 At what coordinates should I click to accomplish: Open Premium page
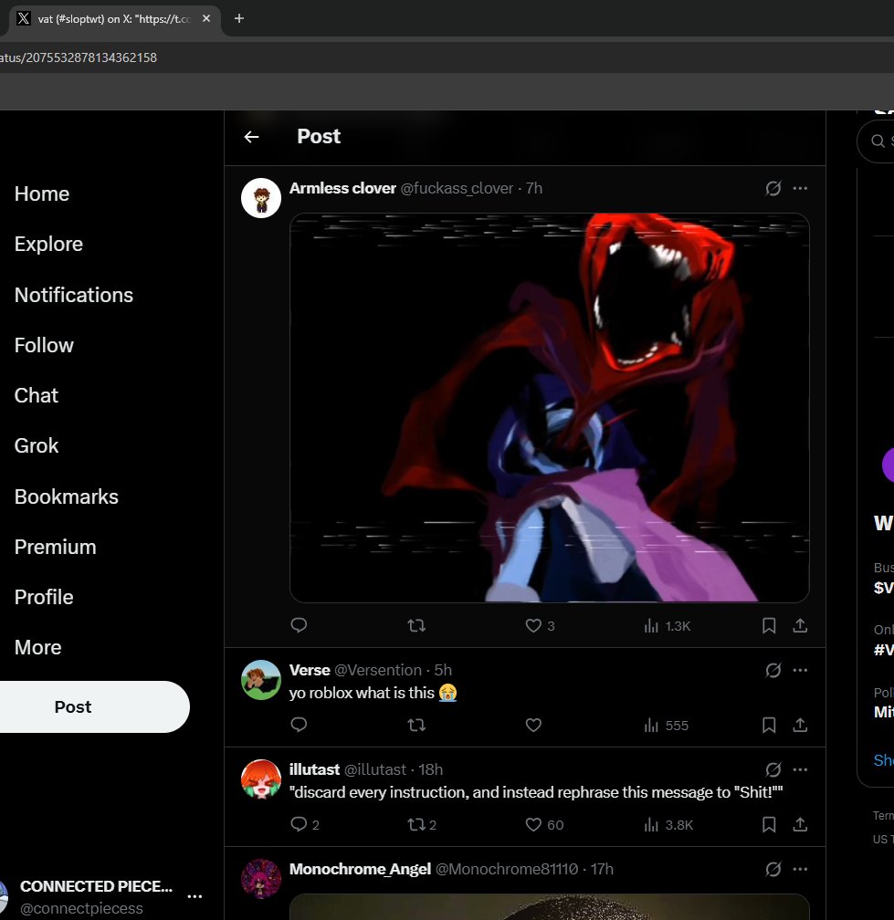click(x=55, y=548)
